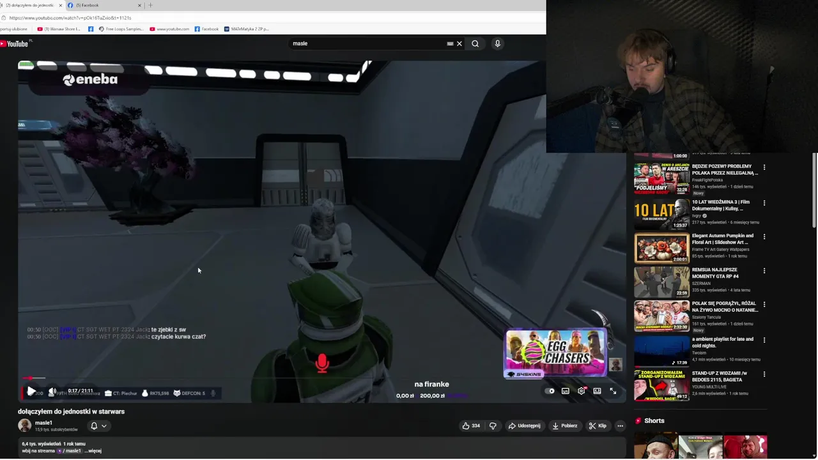Image resolution: width=818 pixels, height=460 pixels.
Task: Play the video with the play button
Action: pyautogui.click(x=31, y=391)
